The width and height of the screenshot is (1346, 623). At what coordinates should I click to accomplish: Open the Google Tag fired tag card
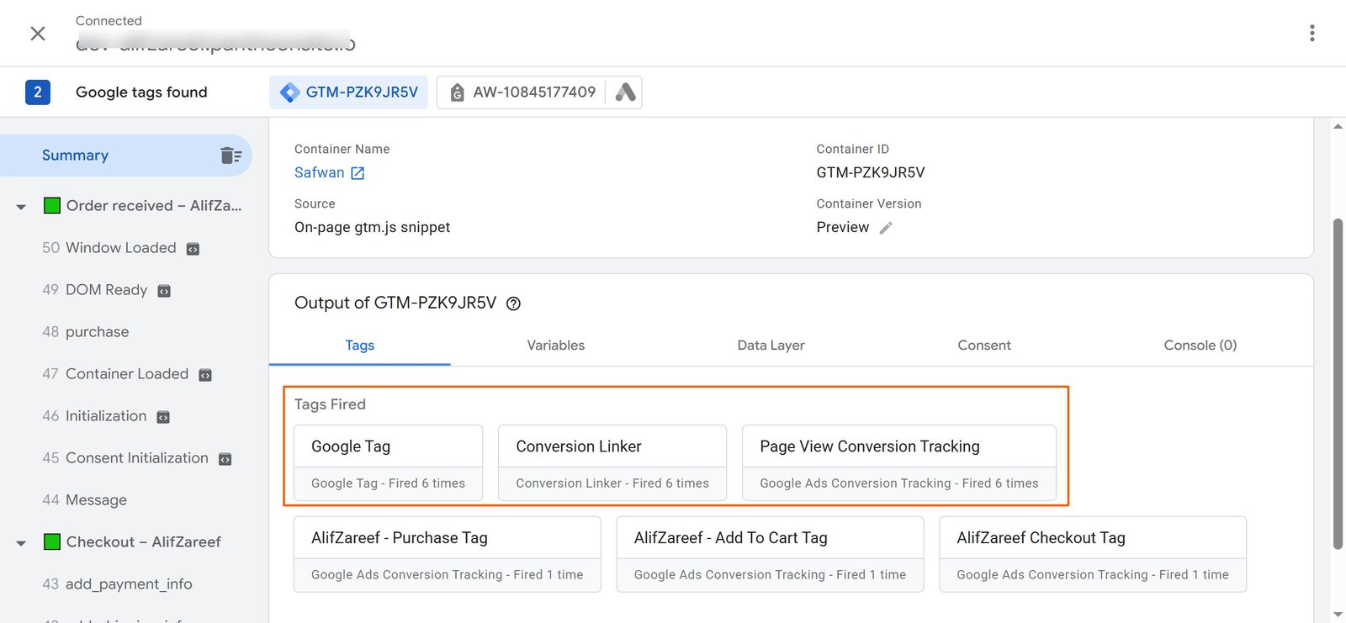[389, 463]
